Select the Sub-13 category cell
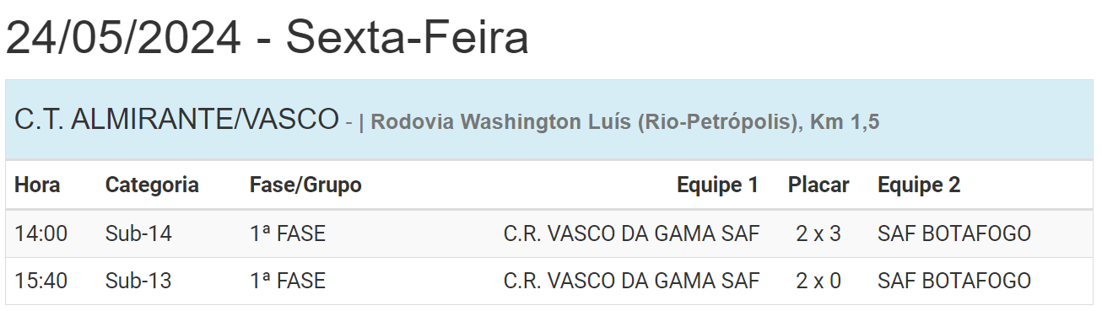1102x311 pixels. point(138,281)
